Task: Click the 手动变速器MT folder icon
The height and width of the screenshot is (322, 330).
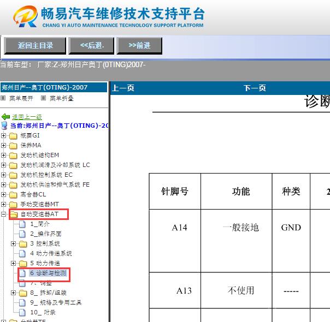Action: (x=13, y=204)
